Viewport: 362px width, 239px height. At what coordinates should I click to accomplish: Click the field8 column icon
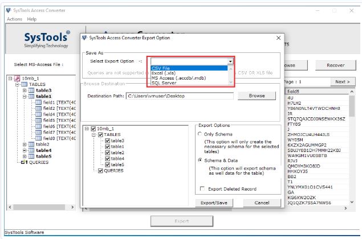click(x=39, y=138)
